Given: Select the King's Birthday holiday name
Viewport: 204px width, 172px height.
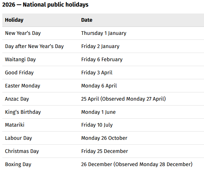Looking at the screenshot, I should point(23,112).
